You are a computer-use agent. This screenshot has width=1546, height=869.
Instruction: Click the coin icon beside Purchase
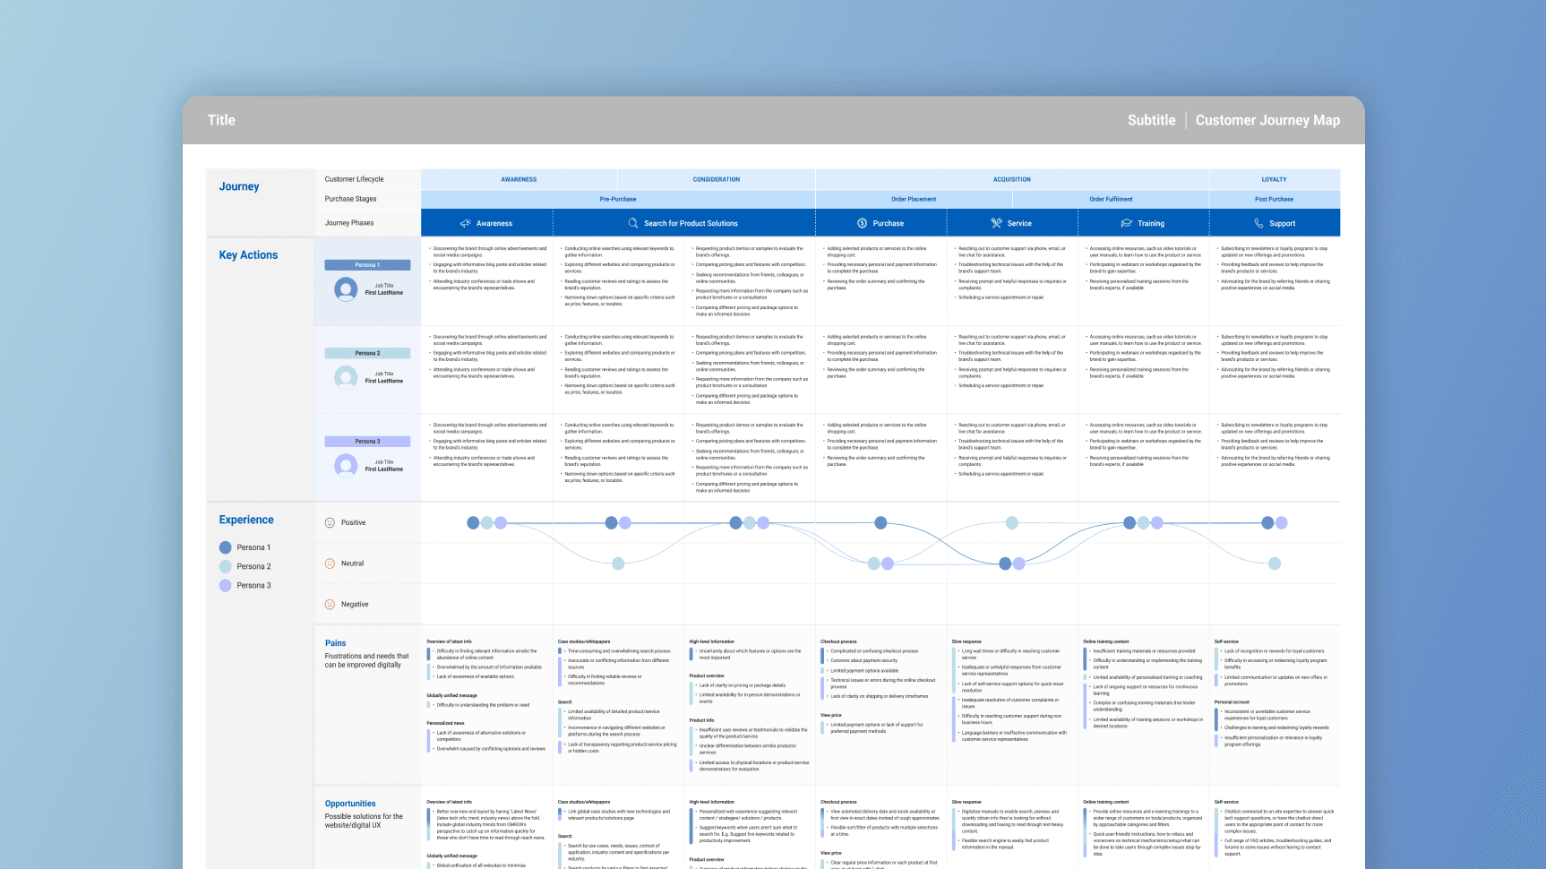click(862, 223)
